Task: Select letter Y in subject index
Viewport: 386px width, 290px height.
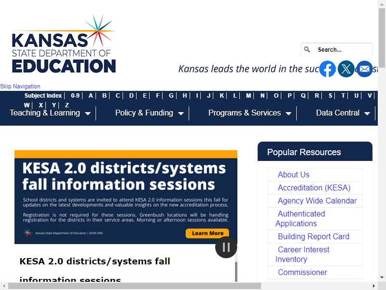Action: (54, 105)
